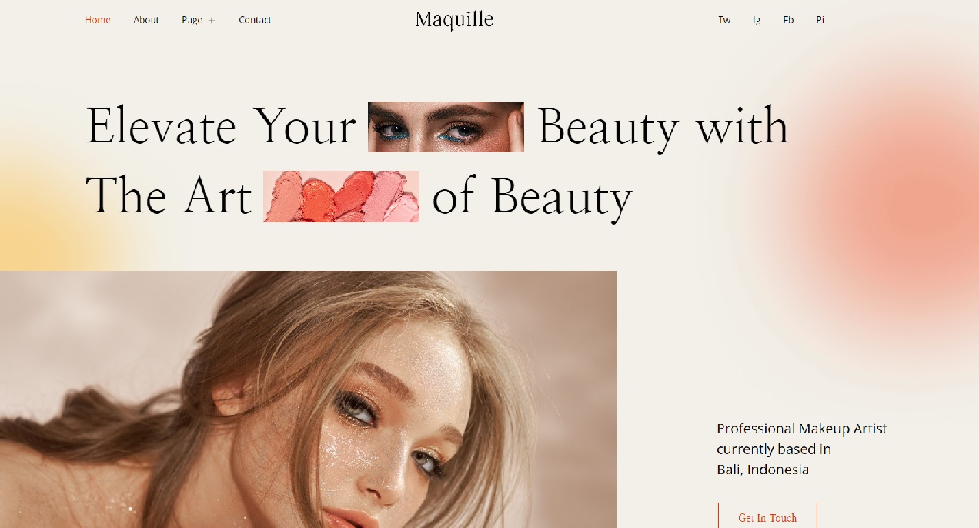
Task: Visit the Ig Instagram social link
Action: click(757, 20)
